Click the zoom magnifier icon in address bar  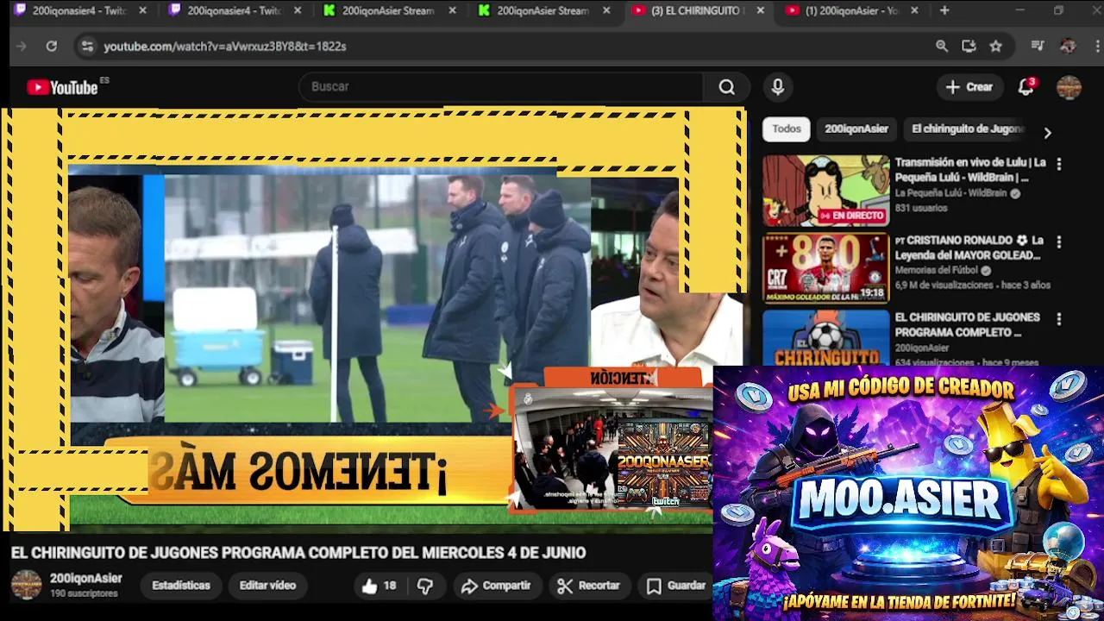(942, 47)
